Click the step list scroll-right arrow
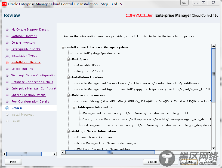 point(54,154)
